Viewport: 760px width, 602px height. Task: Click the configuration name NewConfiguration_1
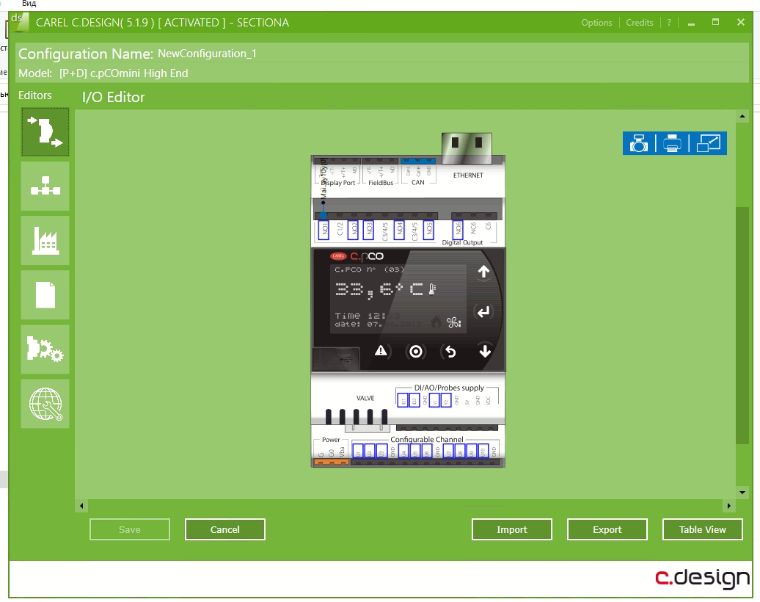[x=207, y=54]
